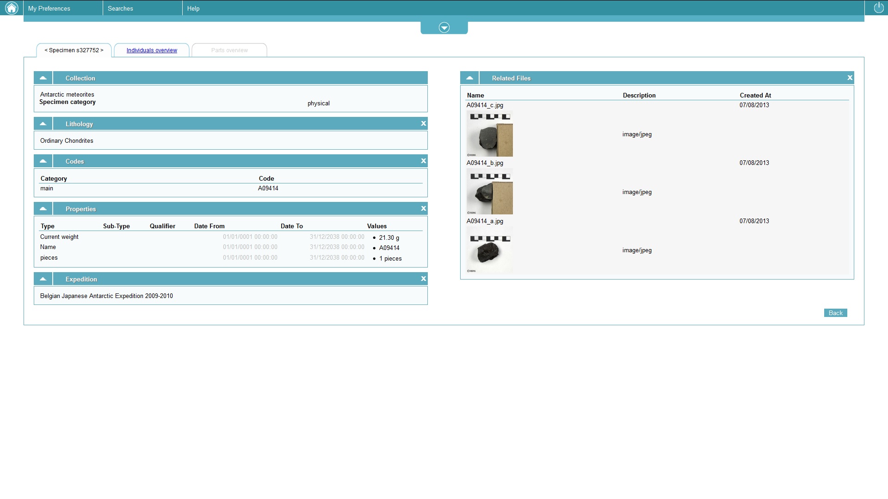Screen dimensions: 888x499
Task: Collapse the Collection section arrow
Action: point(43,78)
